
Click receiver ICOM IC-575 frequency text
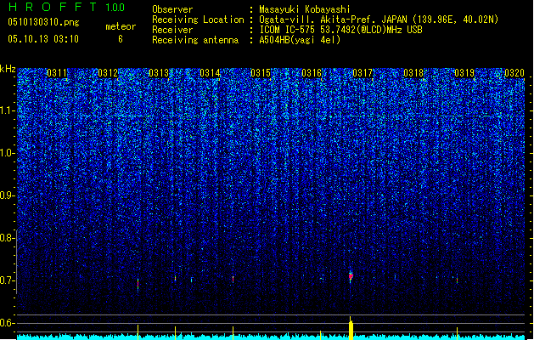(x=340, y=30)
